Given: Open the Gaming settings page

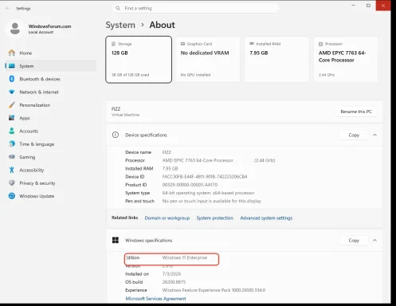Looking at the screenshot, I should point(50,157).
